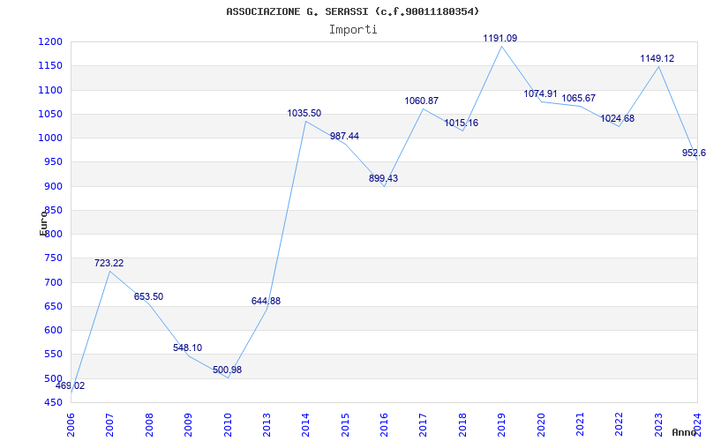
Task: Click the x-axis year 2019
Action: (x=501, y=425)
